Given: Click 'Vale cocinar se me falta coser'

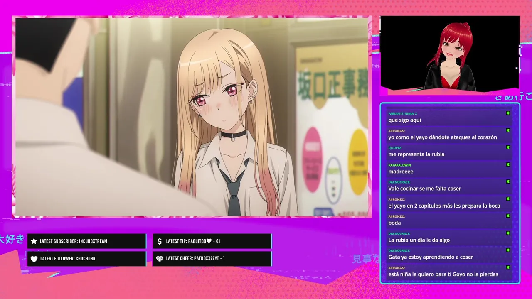Looking at the screenshot, I should [x=425, y=189].
